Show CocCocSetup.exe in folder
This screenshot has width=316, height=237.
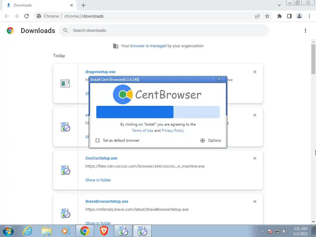tap(98, 180)
